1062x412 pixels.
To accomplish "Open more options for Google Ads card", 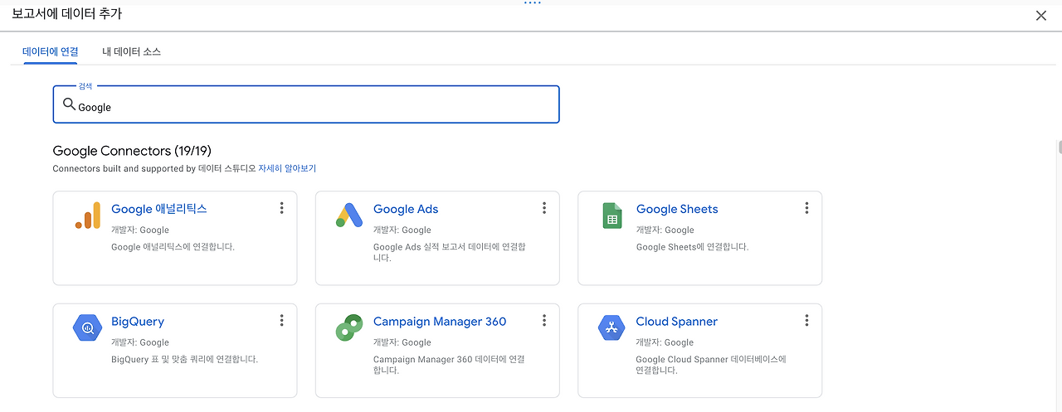I will (544, 208).
